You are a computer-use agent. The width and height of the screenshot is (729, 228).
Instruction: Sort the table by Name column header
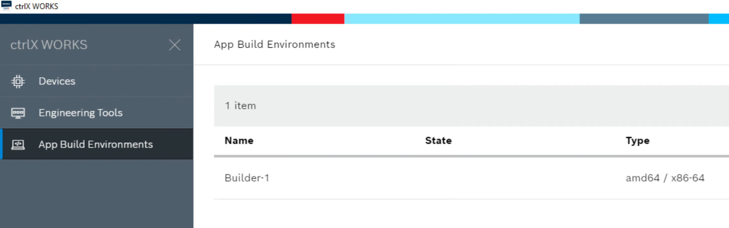coord(239,141)
